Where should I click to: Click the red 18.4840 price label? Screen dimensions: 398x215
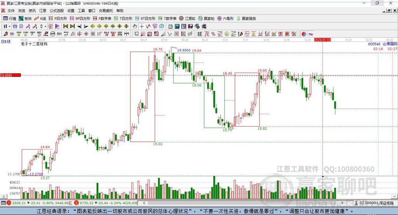click(10, 75)
